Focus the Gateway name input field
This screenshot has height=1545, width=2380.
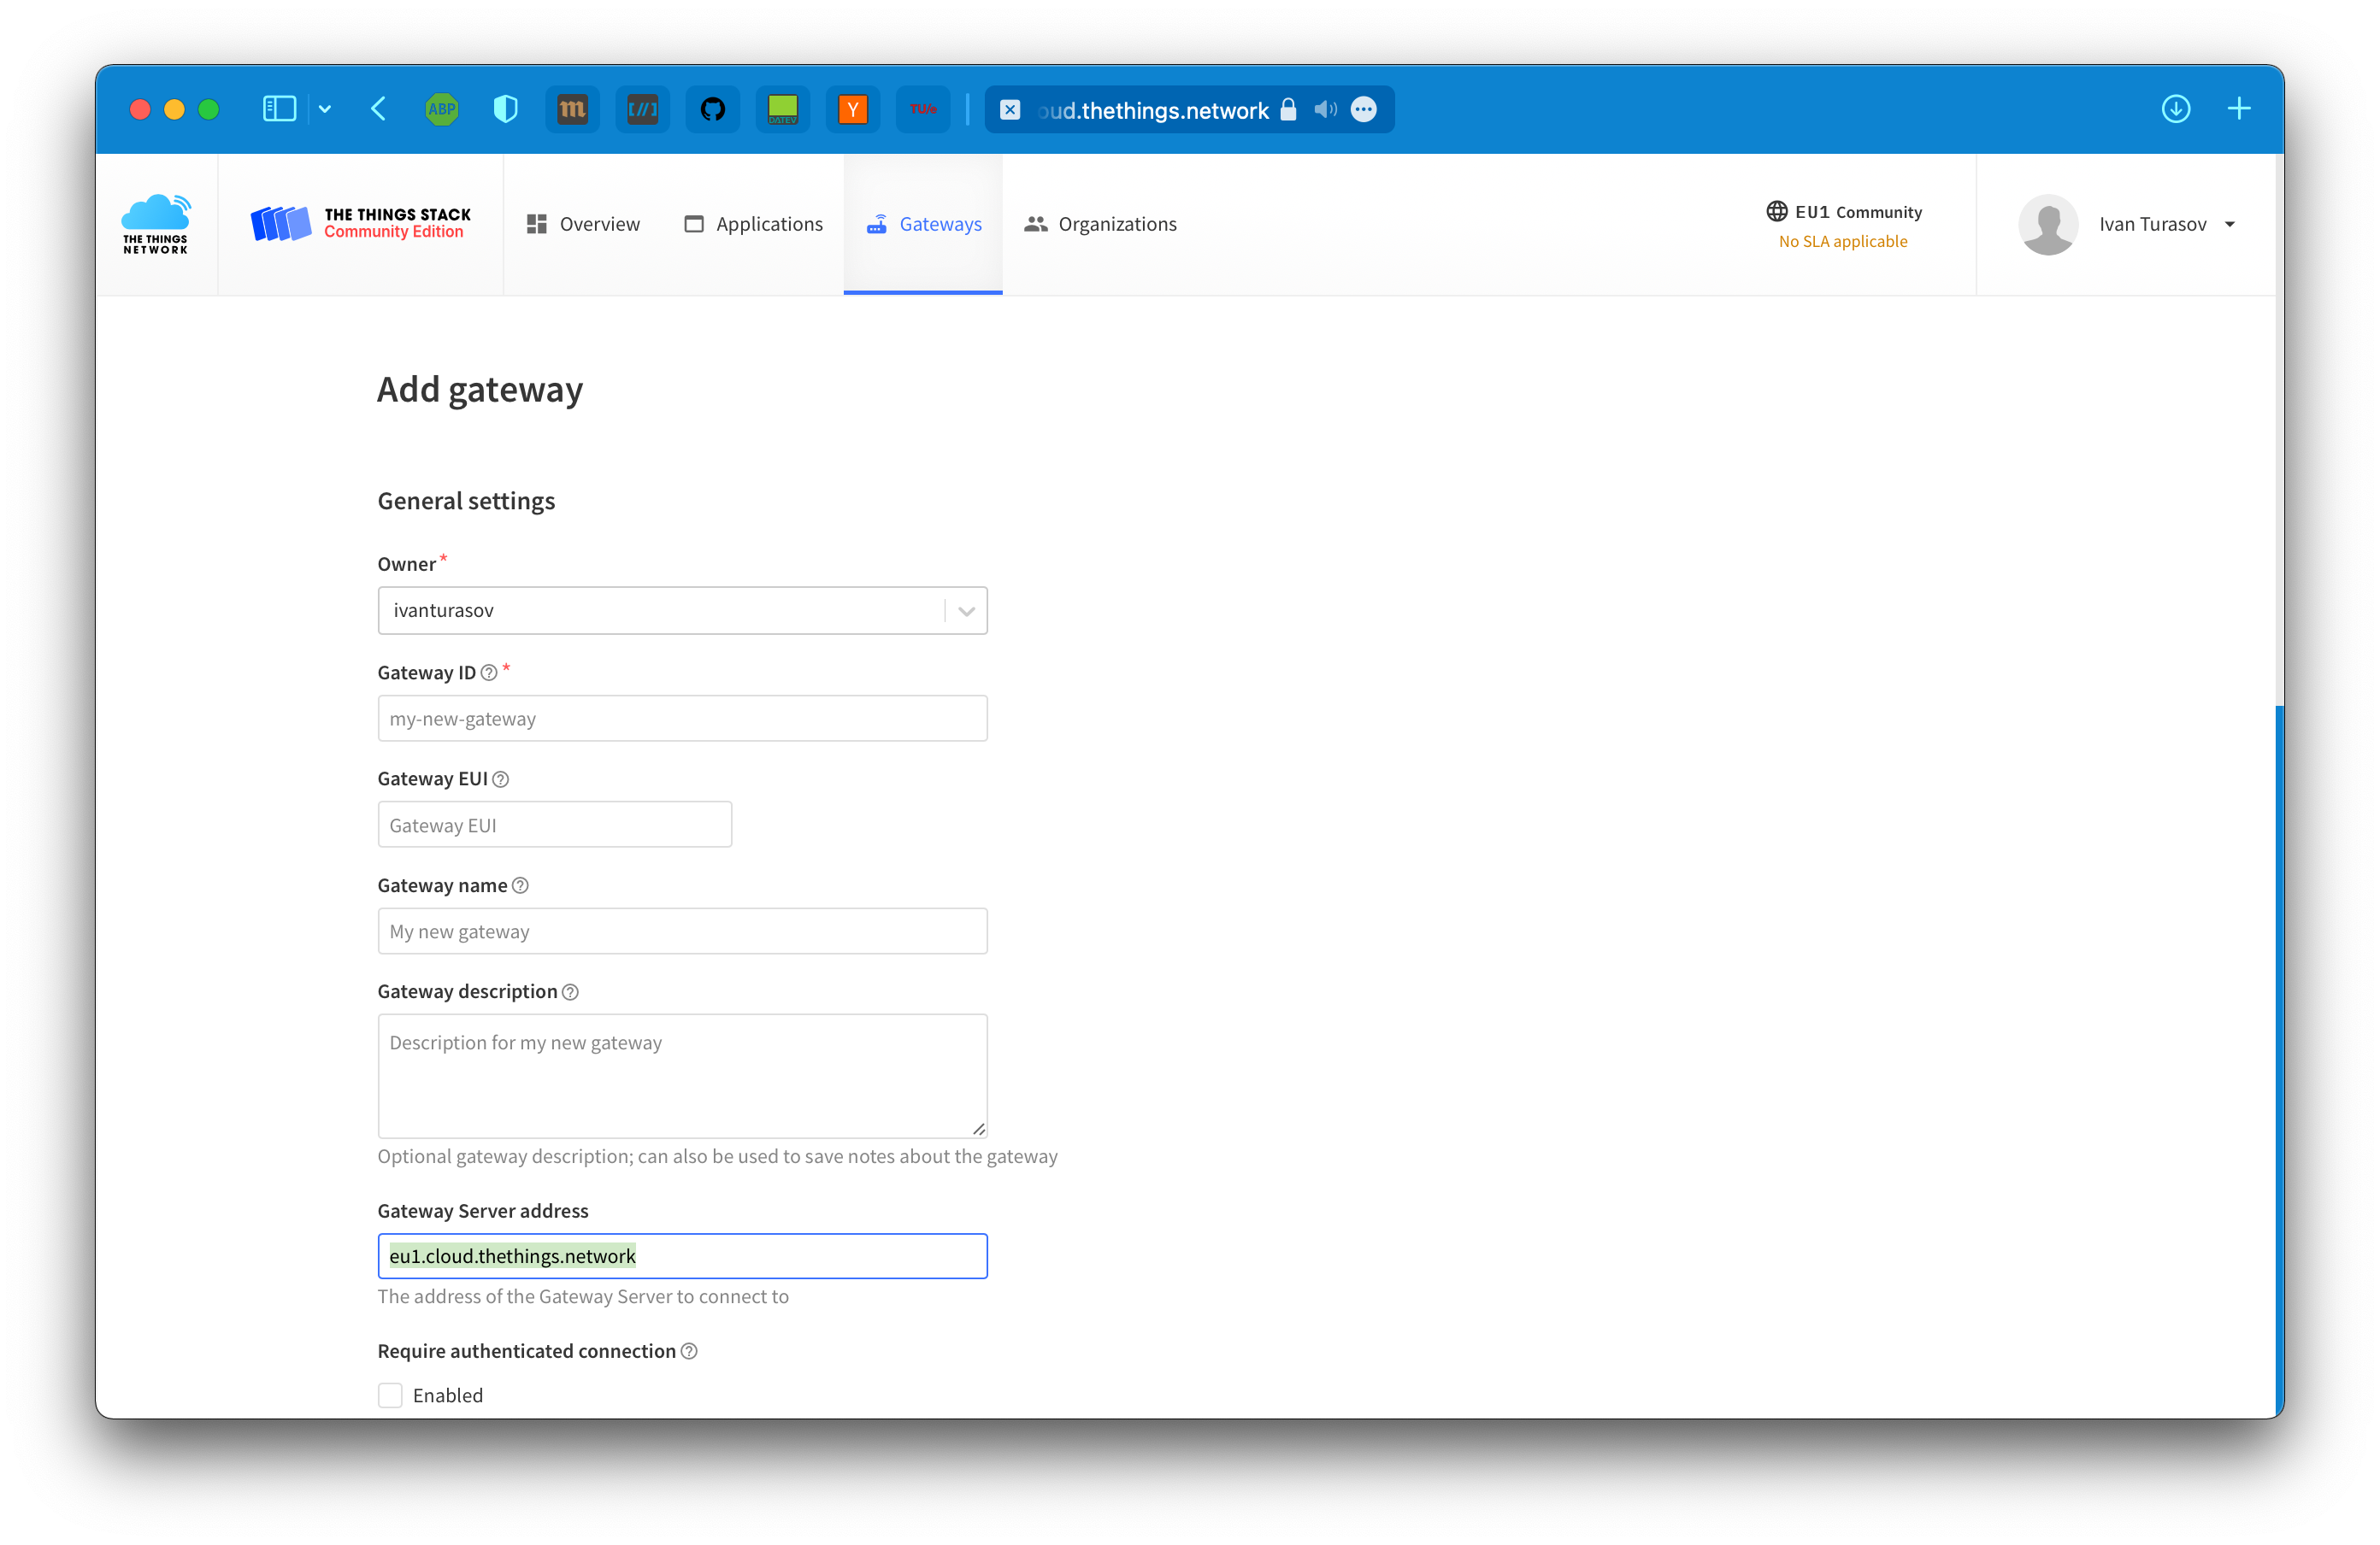(682, 931)
